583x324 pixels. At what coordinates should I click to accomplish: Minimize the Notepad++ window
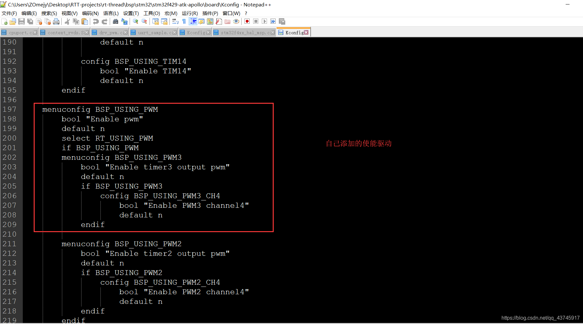tap(567, 4)
